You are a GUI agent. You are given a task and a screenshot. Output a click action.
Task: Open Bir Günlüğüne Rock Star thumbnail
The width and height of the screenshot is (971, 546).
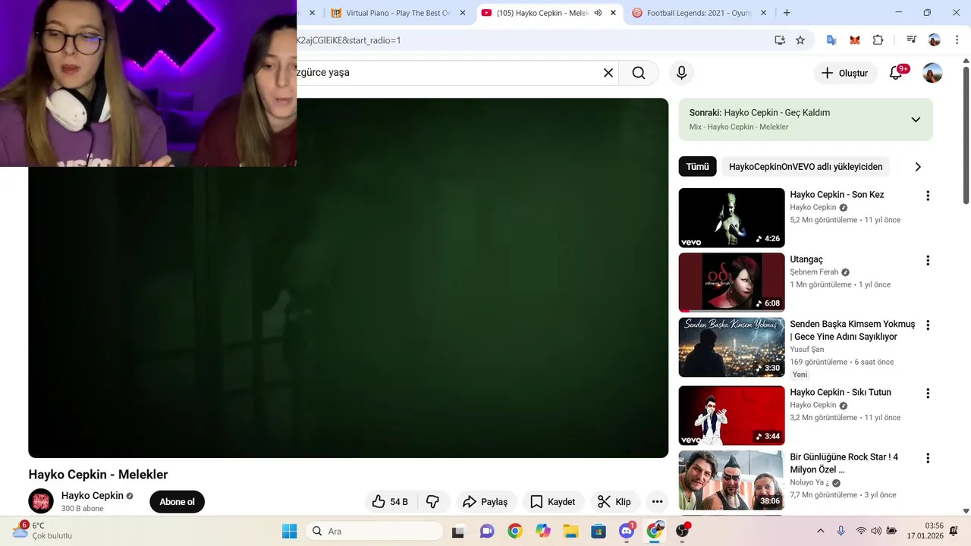click(x=731, y=480)
